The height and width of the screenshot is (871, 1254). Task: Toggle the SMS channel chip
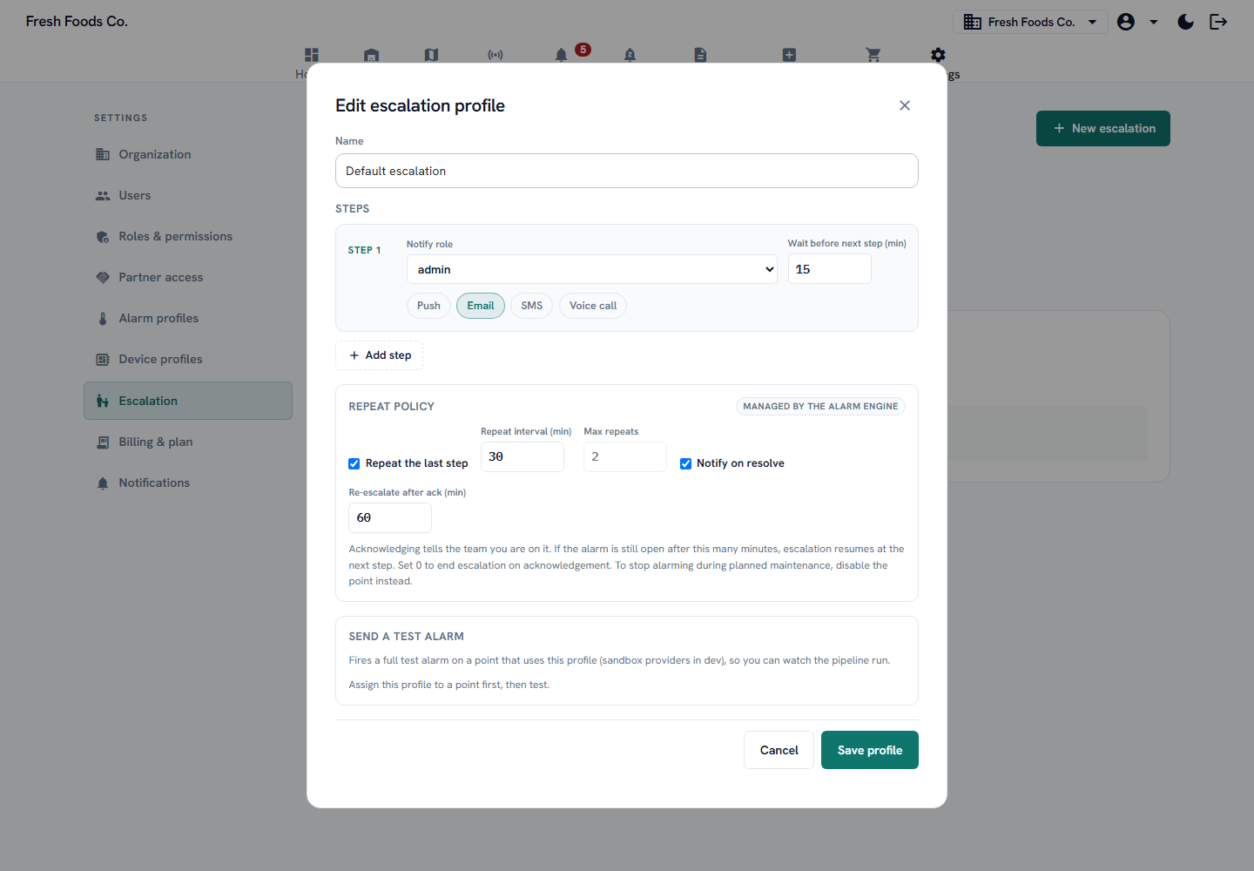(x=531, y=306)
